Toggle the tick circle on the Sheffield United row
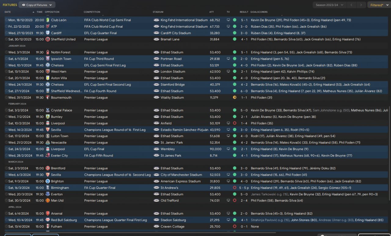 (x=6, y=39)
